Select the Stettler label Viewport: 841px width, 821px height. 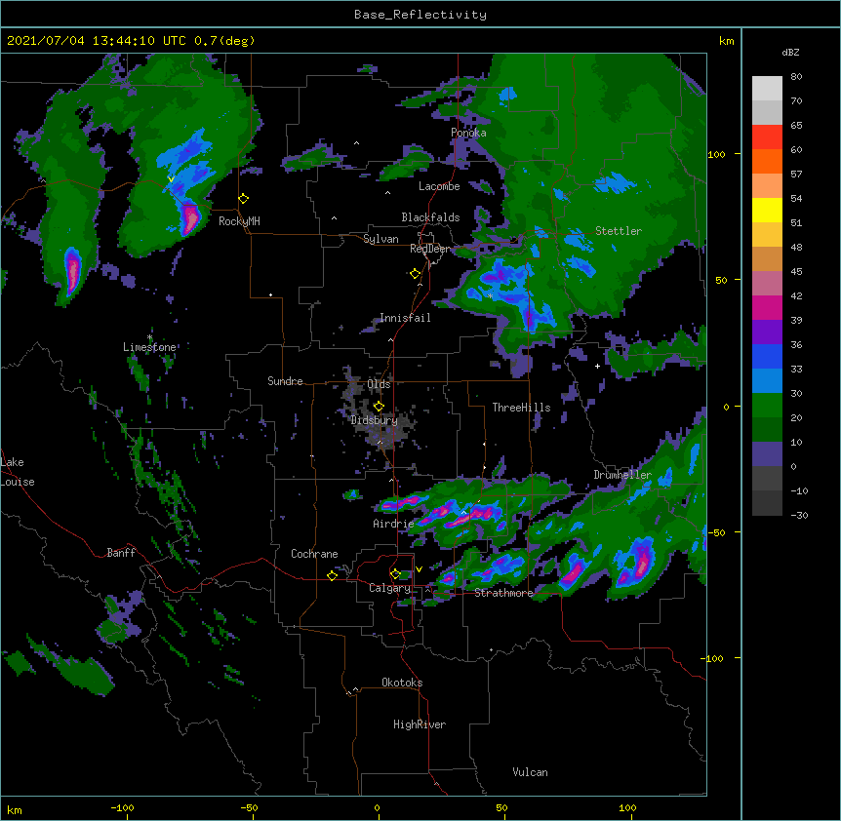click(619, 231)
